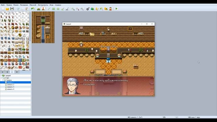Collapse the '9 дверей' project root
Image resolution: width=217 pixels, height=122 pixels.
click(x=1, y=76)
